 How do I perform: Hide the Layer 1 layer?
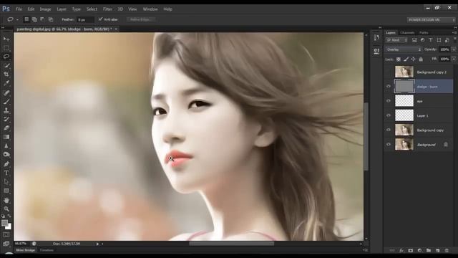coord(389,115)
